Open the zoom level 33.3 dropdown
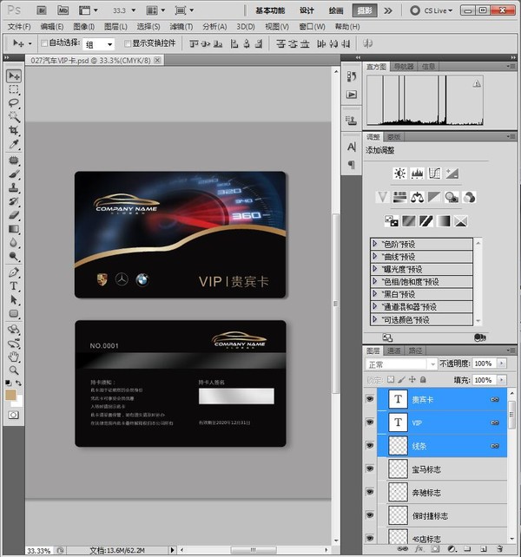The width and height of the screenshot is (521, 557). coord(134,10)
